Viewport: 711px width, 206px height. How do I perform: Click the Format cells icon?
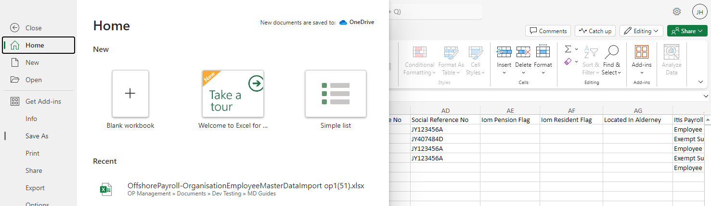click(543, 52)
